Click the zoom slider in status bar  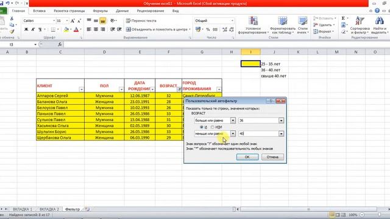pyautogui.click(x=379, y=215)
